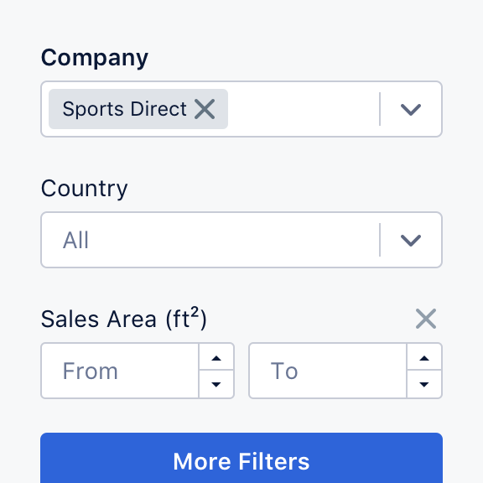Click the Company heading label
The height and width of the screenshot is (483, 483).
point(95,58)
